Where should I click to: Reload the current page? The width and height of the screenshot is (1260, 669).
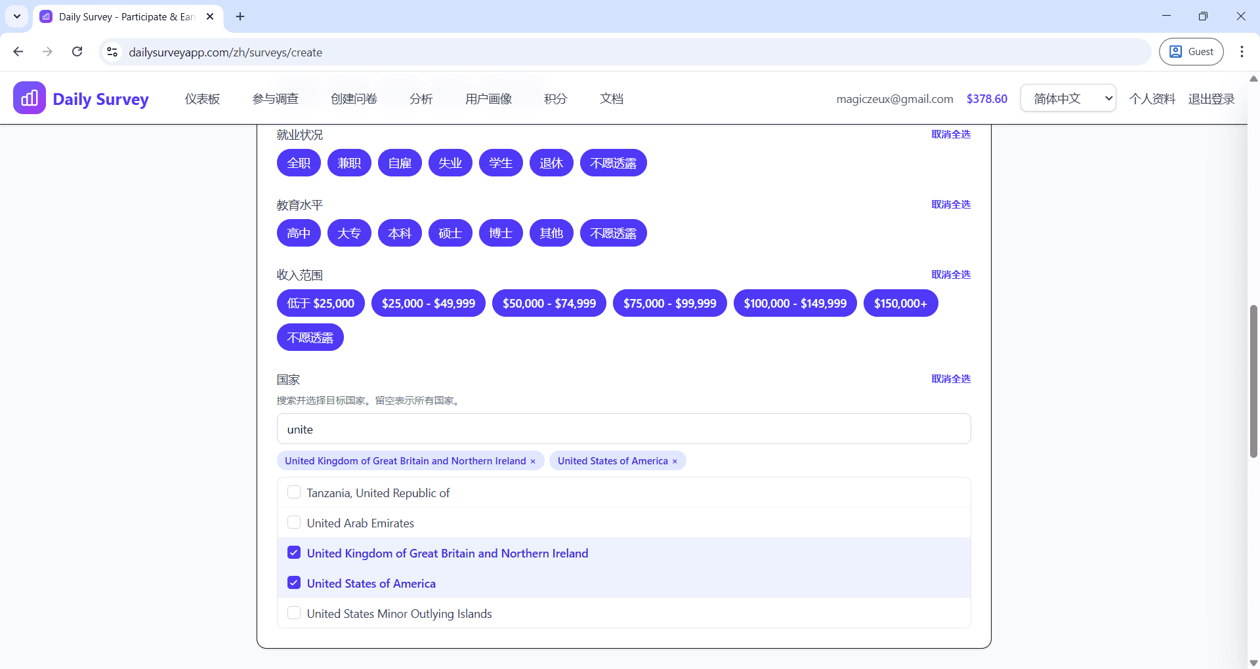click(77, 52)
